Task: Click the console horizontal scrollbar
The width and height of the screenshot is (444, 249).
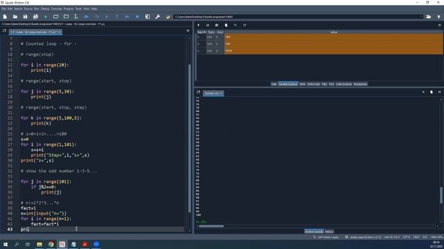Action: pos(211,226)
